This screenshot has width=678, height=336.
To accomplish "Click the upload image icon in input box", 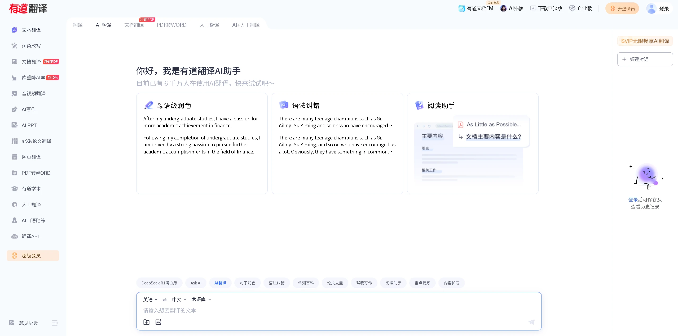I will click(159, 322).
